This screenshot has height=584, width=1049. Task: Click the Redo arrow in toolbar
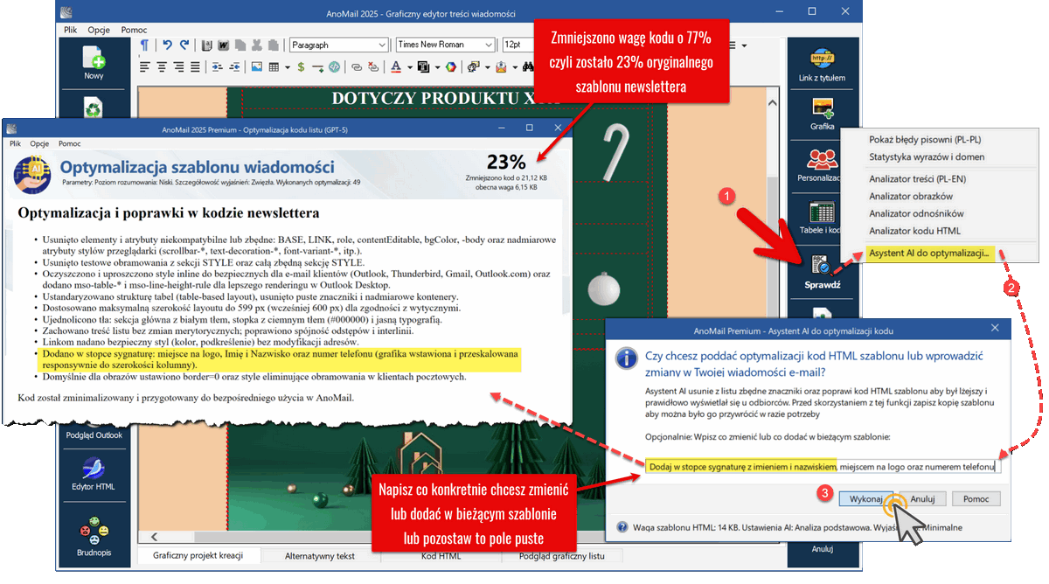pos(184,45)
